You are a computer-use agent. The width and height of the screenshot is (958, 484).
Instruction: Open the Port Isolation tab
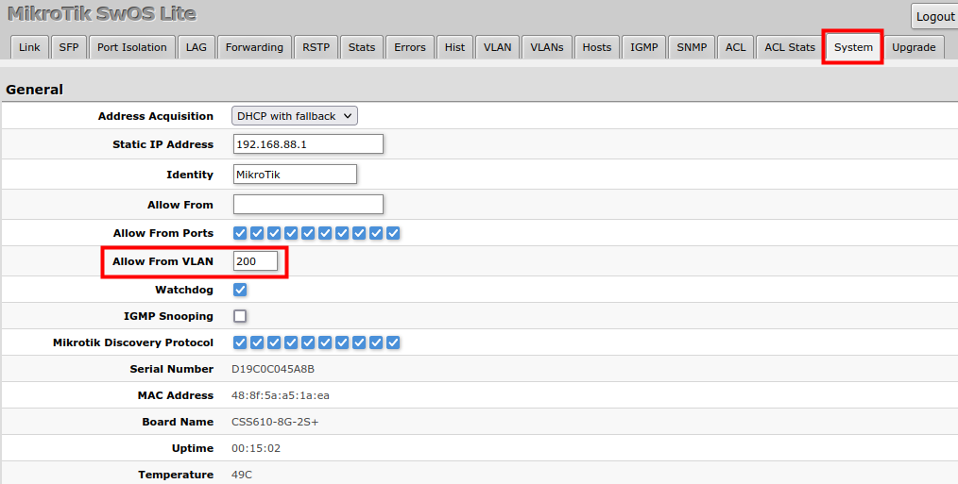pyautogui.click(x=132, y=47)
